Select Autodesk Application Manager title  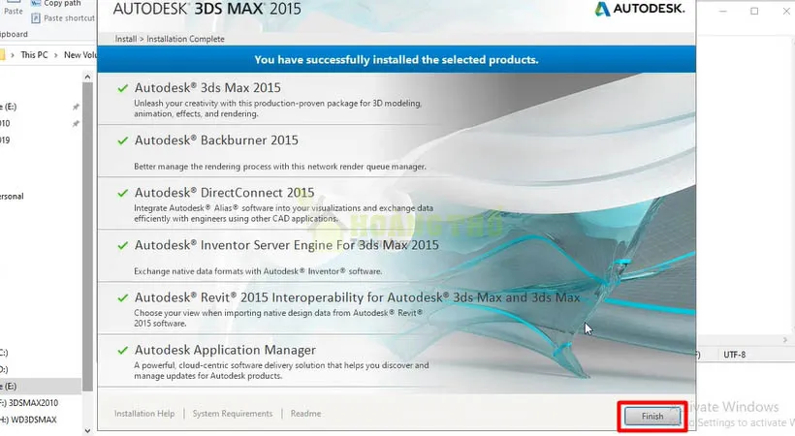[x=225, y=351]
